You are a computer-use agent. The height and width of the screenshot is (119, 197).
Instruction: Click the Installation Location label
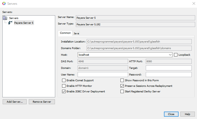(73, 41)
